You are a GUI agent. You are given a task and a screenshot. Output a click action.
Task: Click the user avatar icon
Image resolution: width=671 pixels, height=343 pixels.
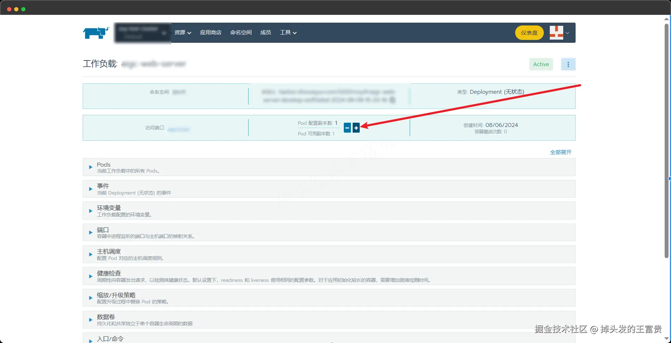[x=556, y=33]
